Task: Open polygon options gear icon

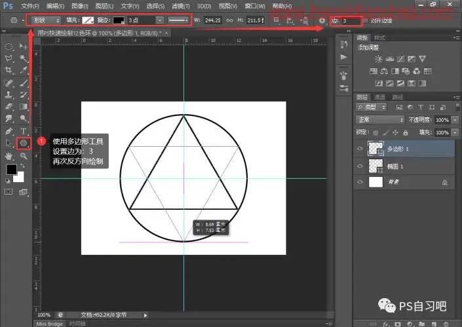Action: click(322, 20)
